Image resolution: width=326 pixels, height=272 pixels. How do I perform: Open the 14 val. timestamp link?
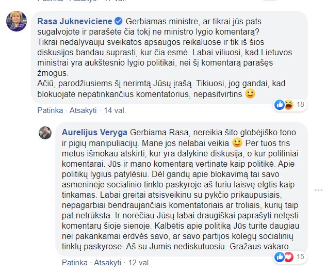tap(115, 110)
